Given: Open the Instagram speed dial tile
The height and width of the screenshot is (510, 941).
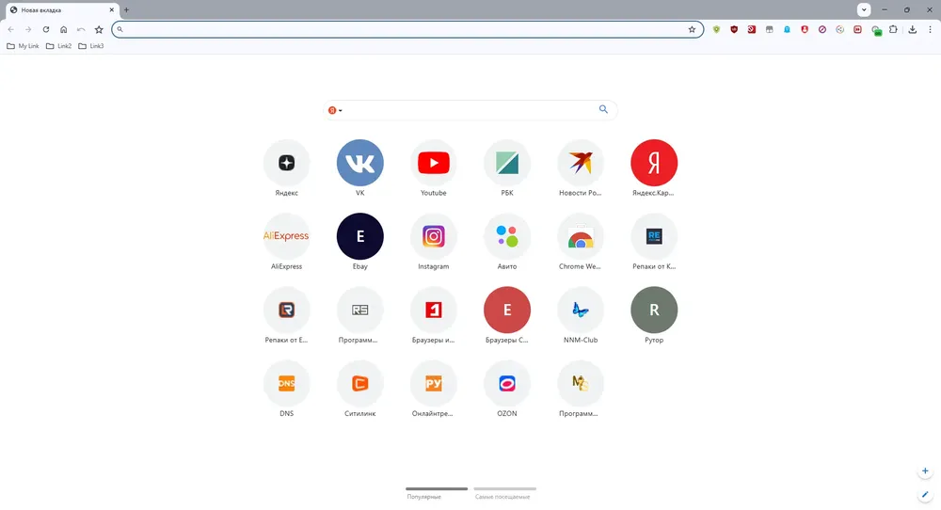Looking at the screenshot, I should point(433,236).
